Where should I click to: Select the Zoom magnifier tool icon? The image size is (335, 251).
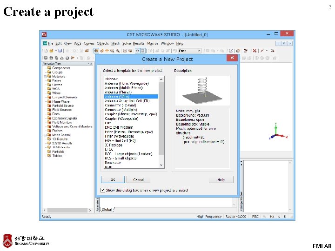pyautogui.click(x=112, y=51)
